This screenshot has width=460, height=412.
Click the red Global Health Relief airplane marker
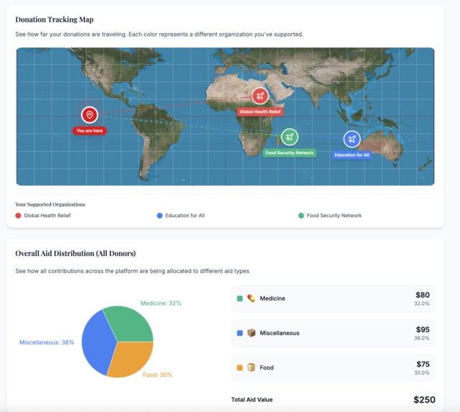[x=260, y=96]
